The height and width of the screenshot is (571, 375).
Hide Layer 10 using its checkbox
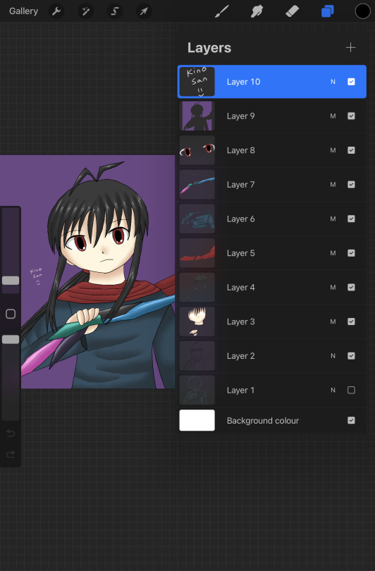point(351,82)
